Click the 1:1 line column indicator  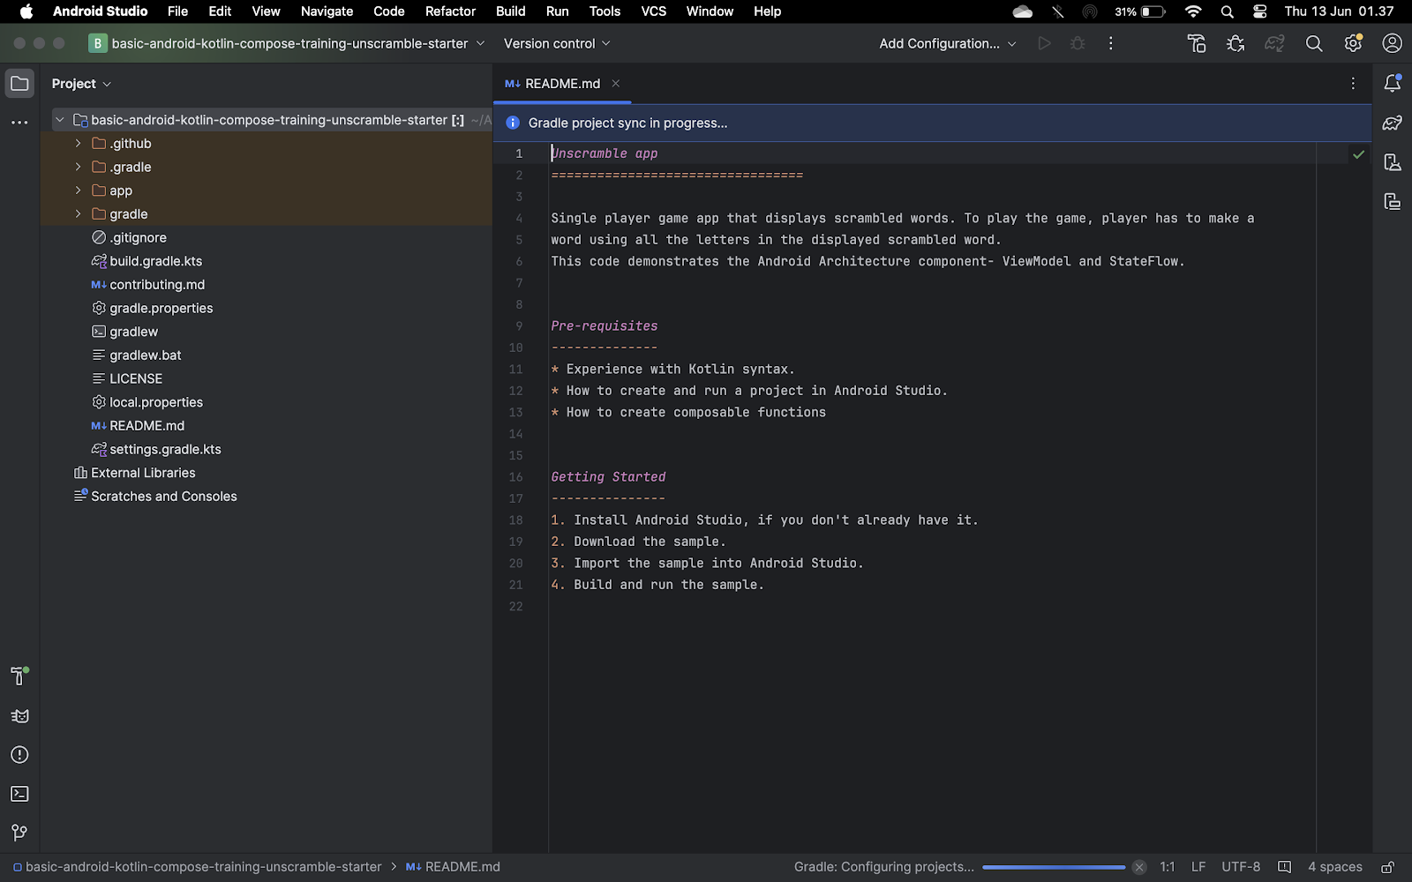pyautogui.click(x=1168, y=867)
